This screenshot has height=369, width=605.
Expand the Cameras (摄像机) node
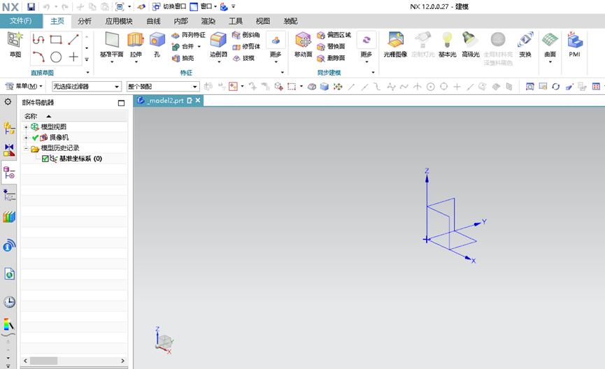(x=26, y=138)
